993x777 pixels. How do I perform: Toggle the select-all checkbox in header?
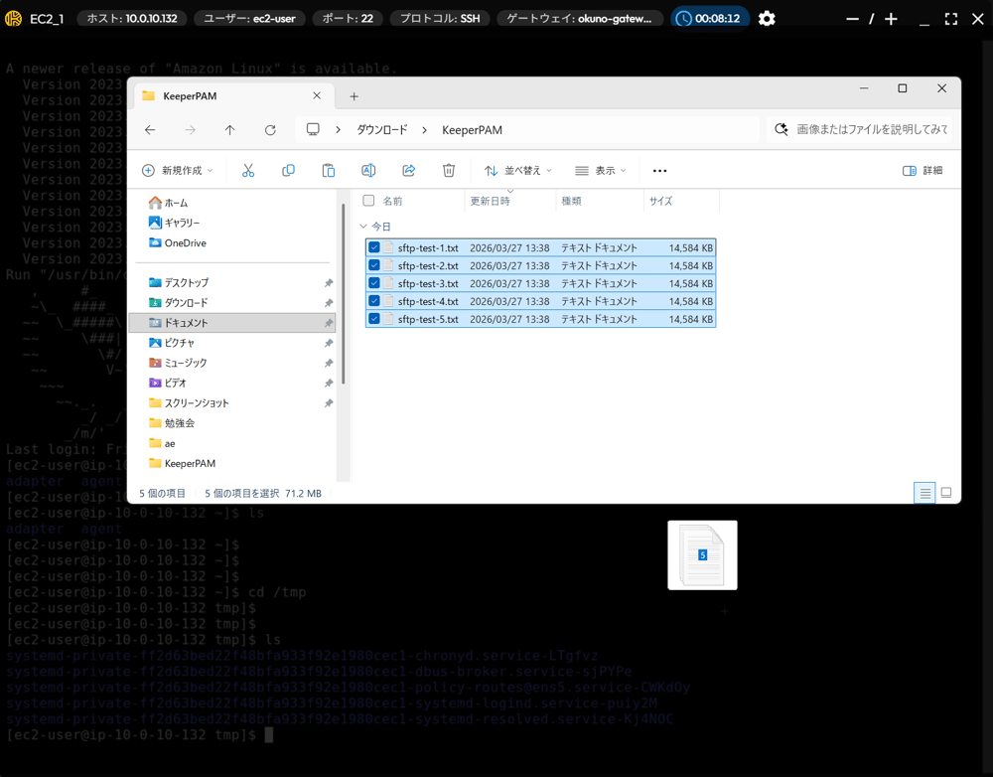coord(368,201)
